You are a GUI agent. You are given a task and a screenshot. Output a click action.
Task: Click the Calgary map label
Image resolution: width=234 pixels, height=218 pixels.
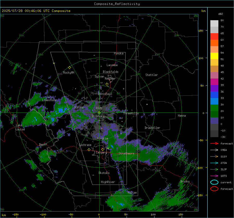(101, 152)
